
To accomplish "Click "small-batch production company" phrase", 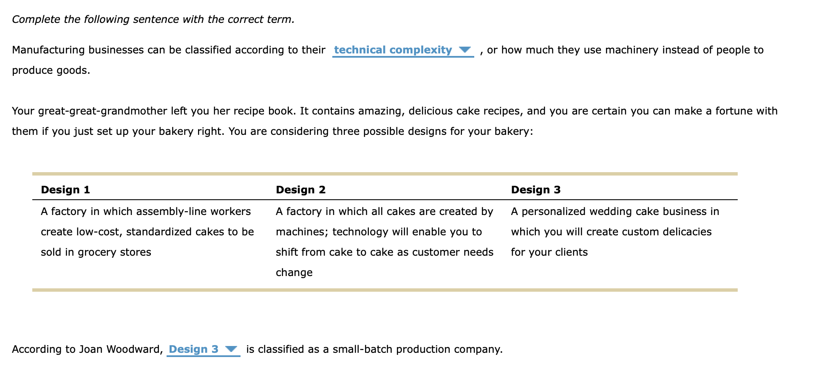I will 417,349.
